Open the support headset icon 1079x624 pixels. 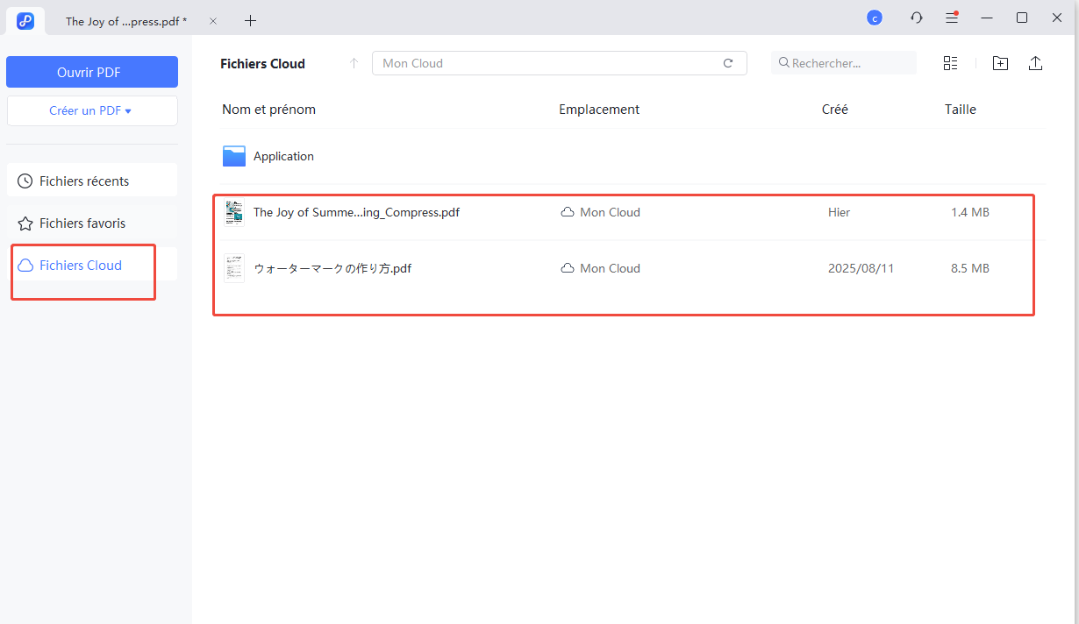(916, 17)
